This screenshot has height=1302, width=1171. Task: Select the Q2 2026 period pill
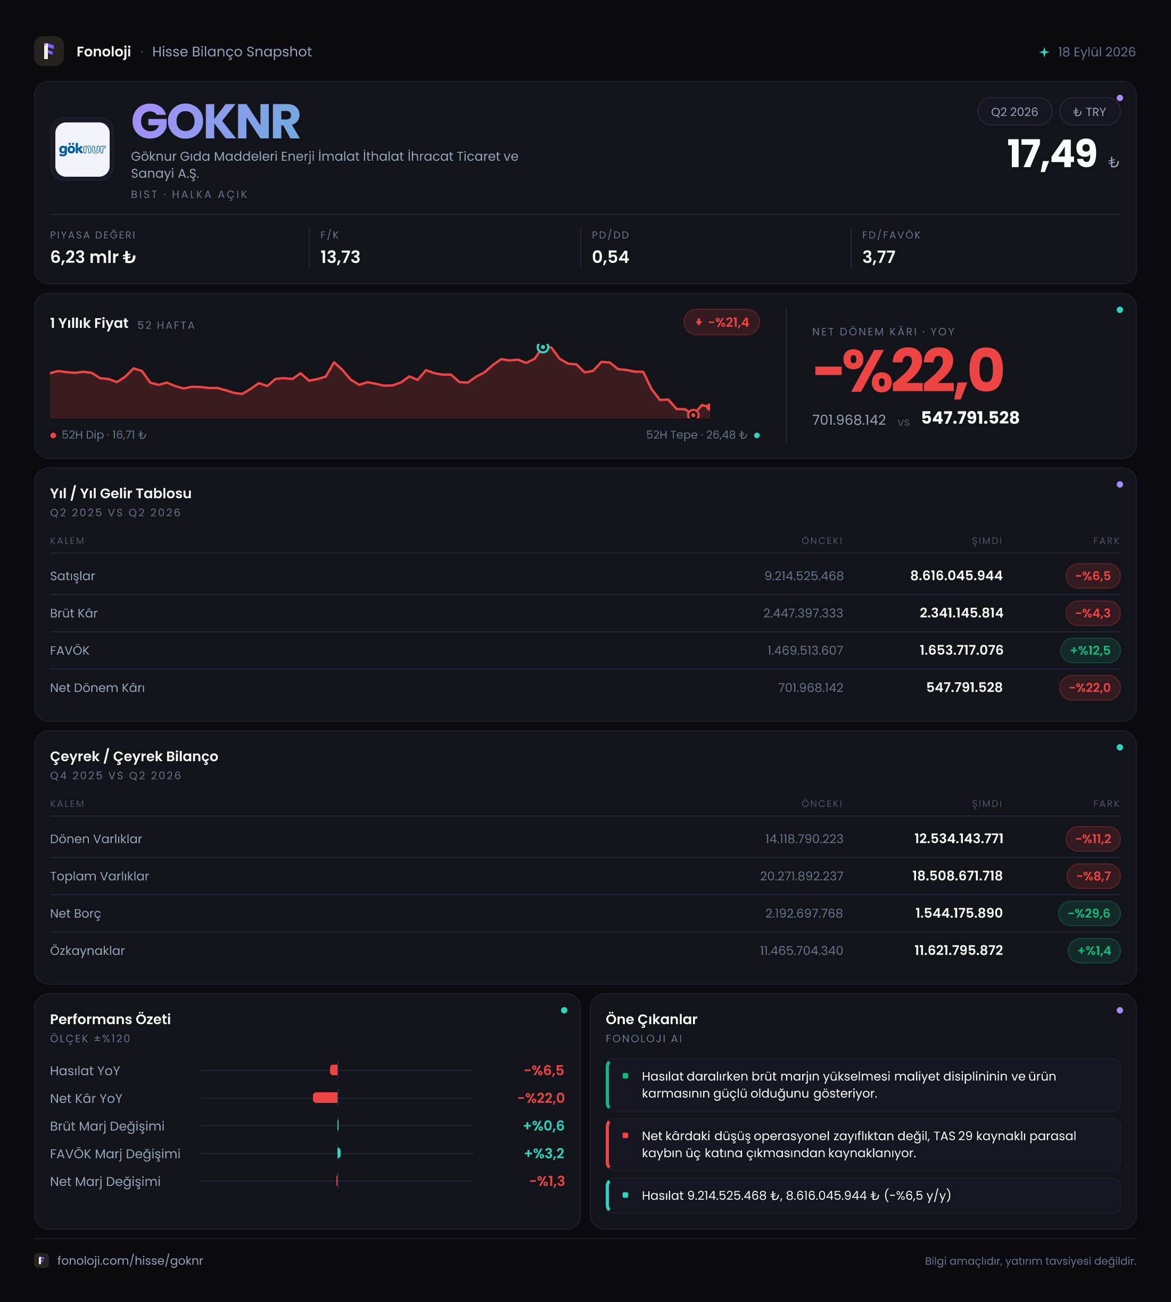coord(1014,112)
